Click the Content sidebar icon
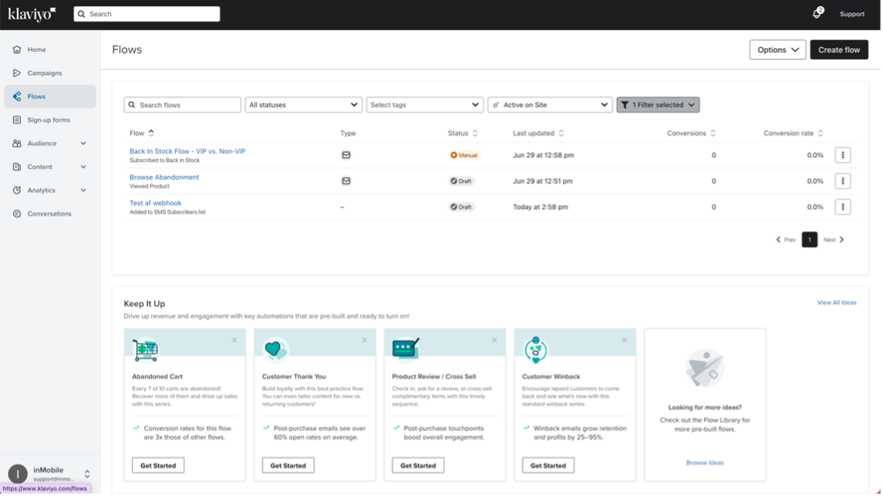Image resolution: width=883 pixels, height=497 pixels. (17, 167)
